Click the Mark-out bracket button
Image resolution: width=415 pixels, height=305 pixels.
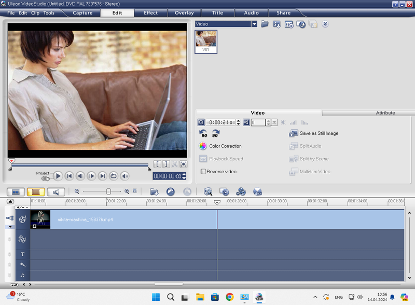[x=166, y=164]
